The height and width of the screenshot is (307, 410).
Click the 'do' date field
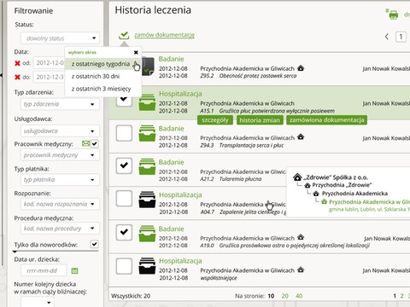pos(49,77)
